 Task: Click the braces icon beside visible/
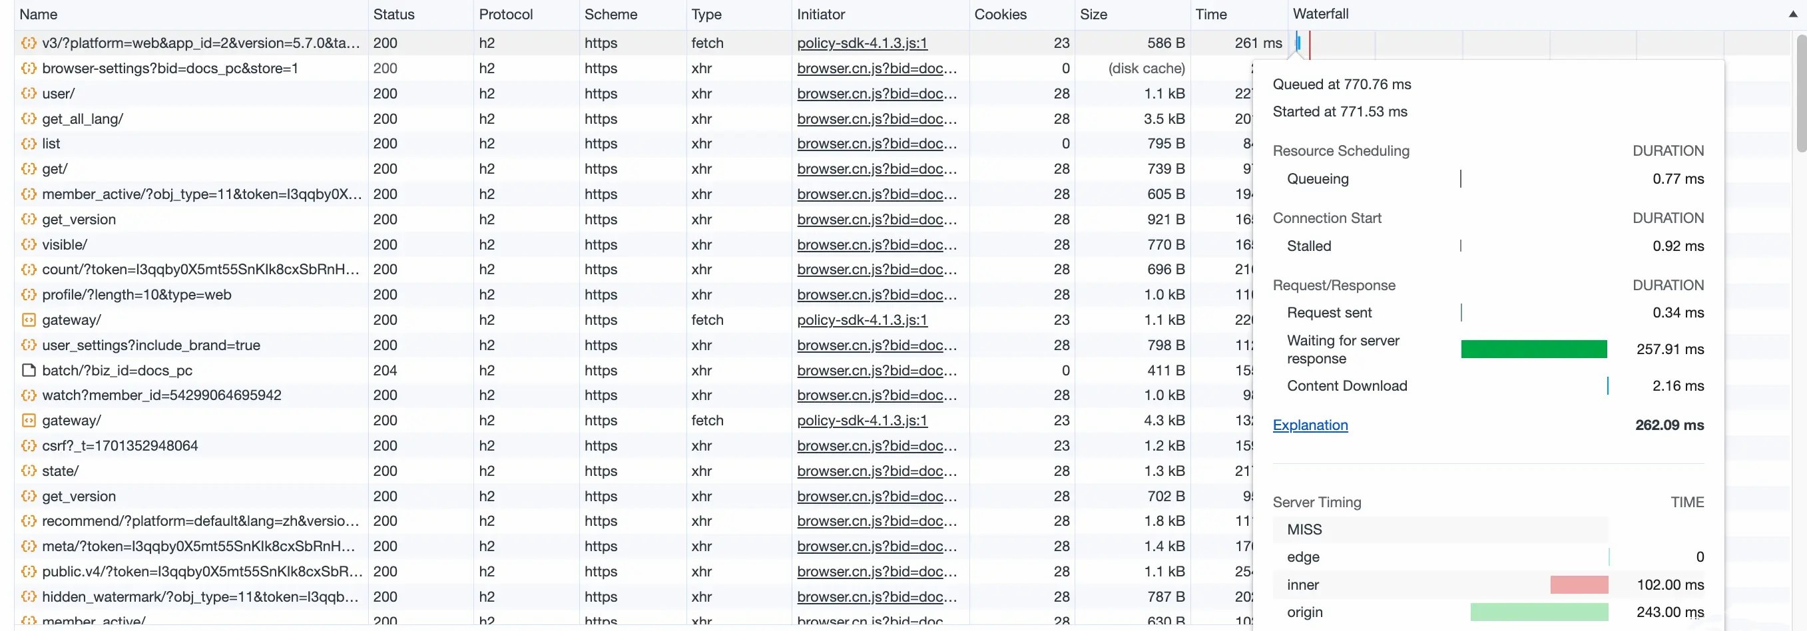[28, 245]
